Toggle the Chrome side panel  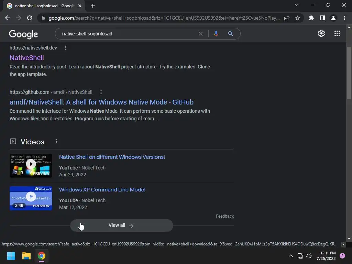tap(322, 18)
